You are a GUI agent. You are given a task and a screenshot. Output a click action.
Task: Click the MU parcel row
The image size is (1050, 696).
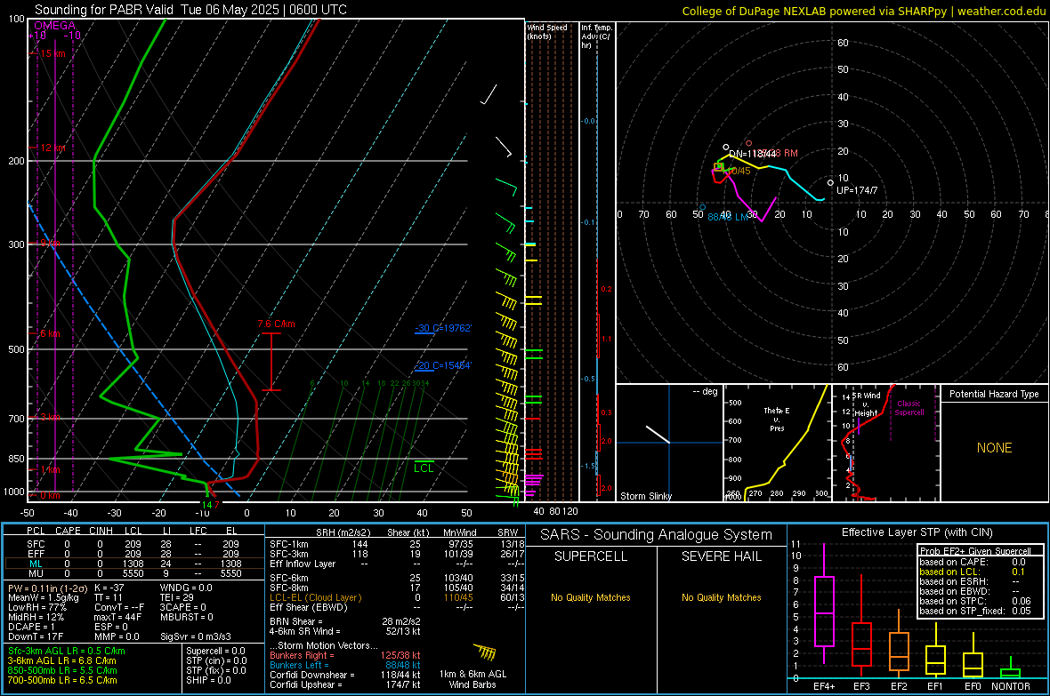point(133,573)
